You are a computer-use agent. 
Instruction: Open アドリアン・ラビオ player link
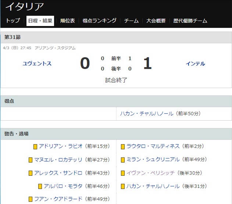61,146
